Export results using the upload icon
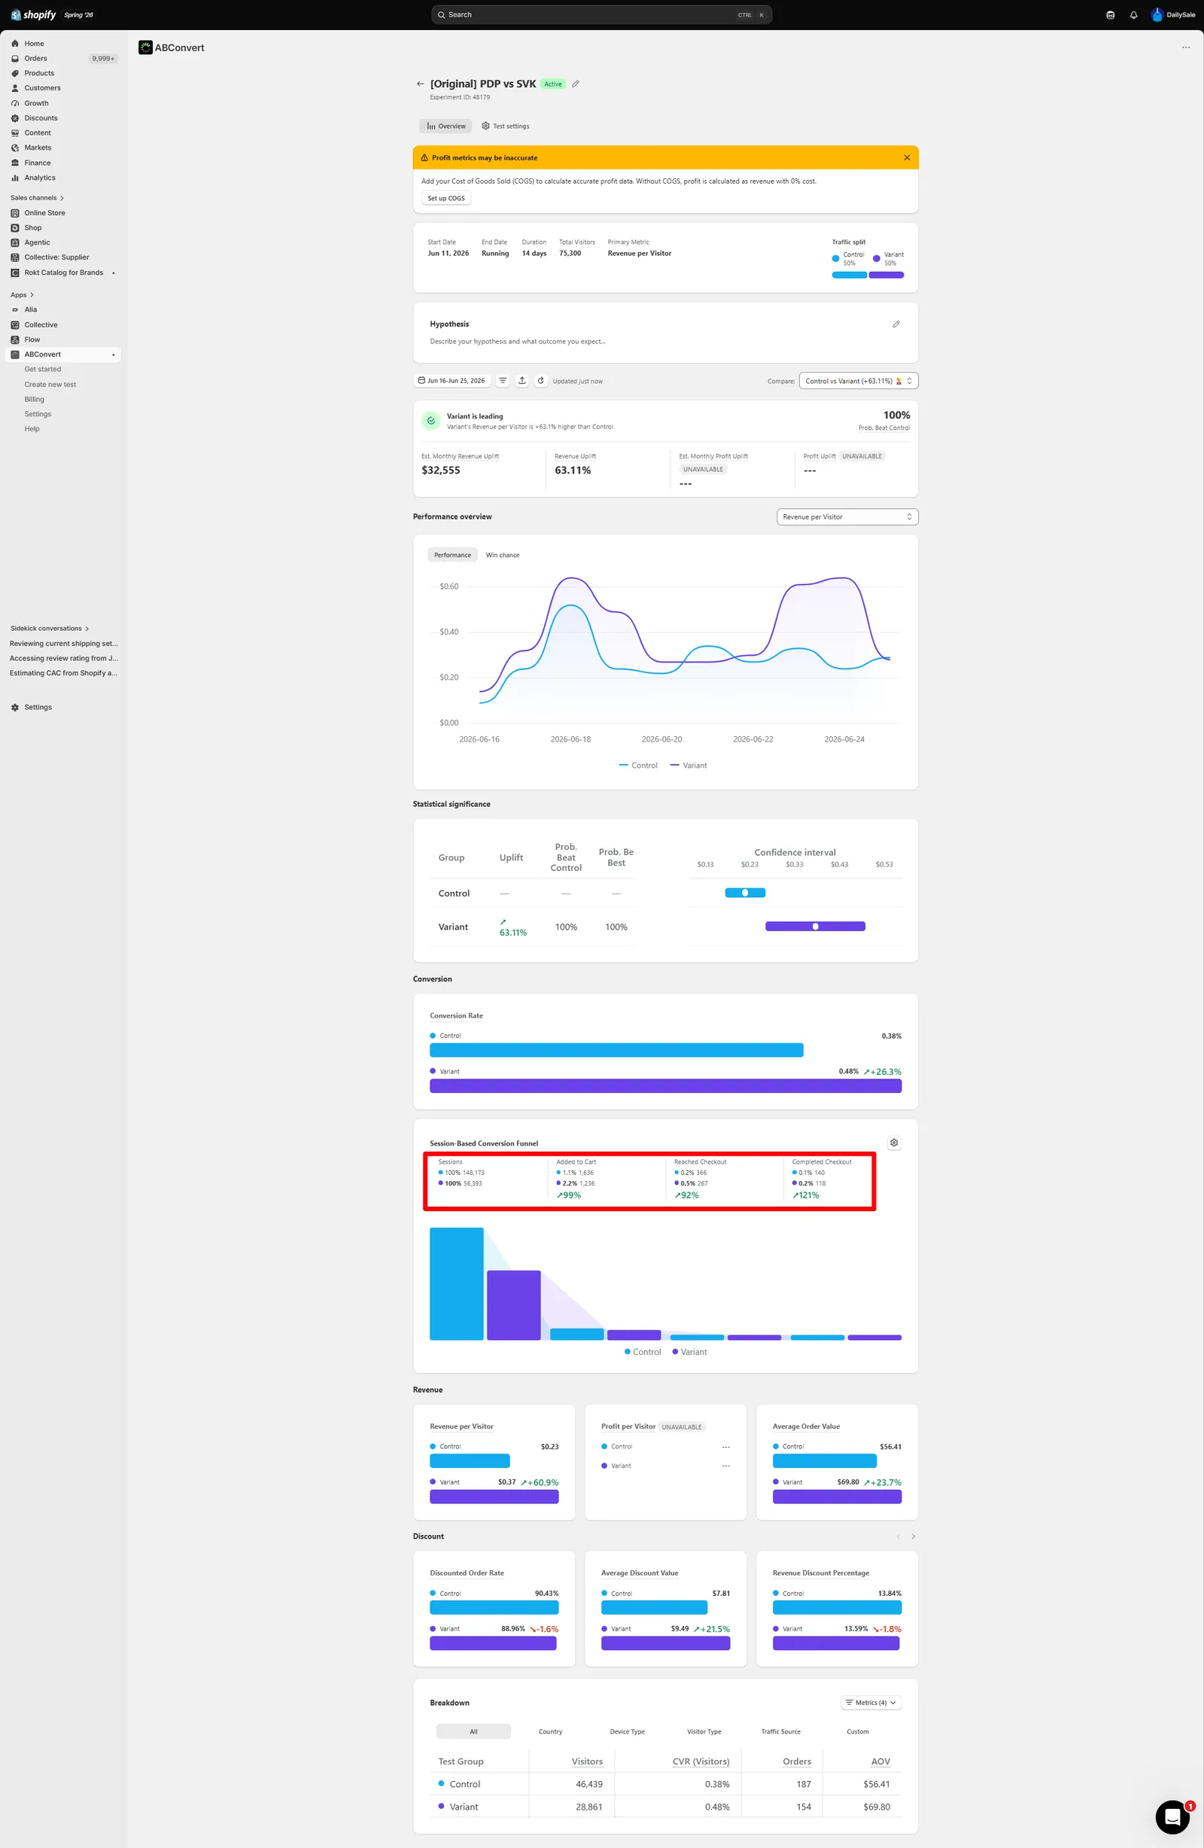Screen dimensions: 1204x1848 coord(521,380)
